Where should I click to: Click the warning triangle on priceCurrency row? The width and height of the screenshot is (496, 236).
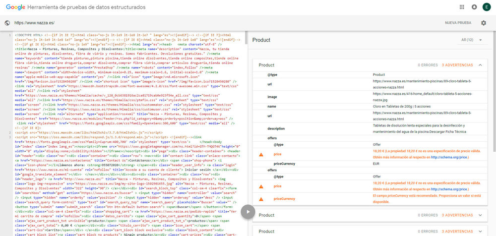pos(261,199)
